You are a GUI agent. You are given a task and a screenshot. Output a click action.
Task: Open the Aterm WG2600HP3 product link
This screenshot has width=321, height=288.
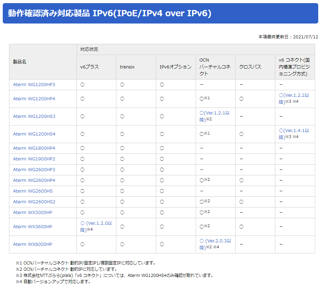click(34, 170)
